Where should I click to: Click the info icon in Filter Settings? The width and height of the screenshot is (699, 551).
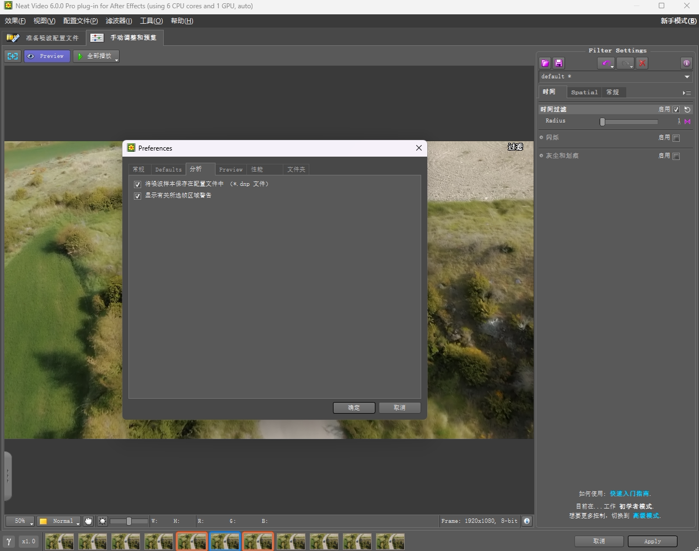click(x=686, y=63)
